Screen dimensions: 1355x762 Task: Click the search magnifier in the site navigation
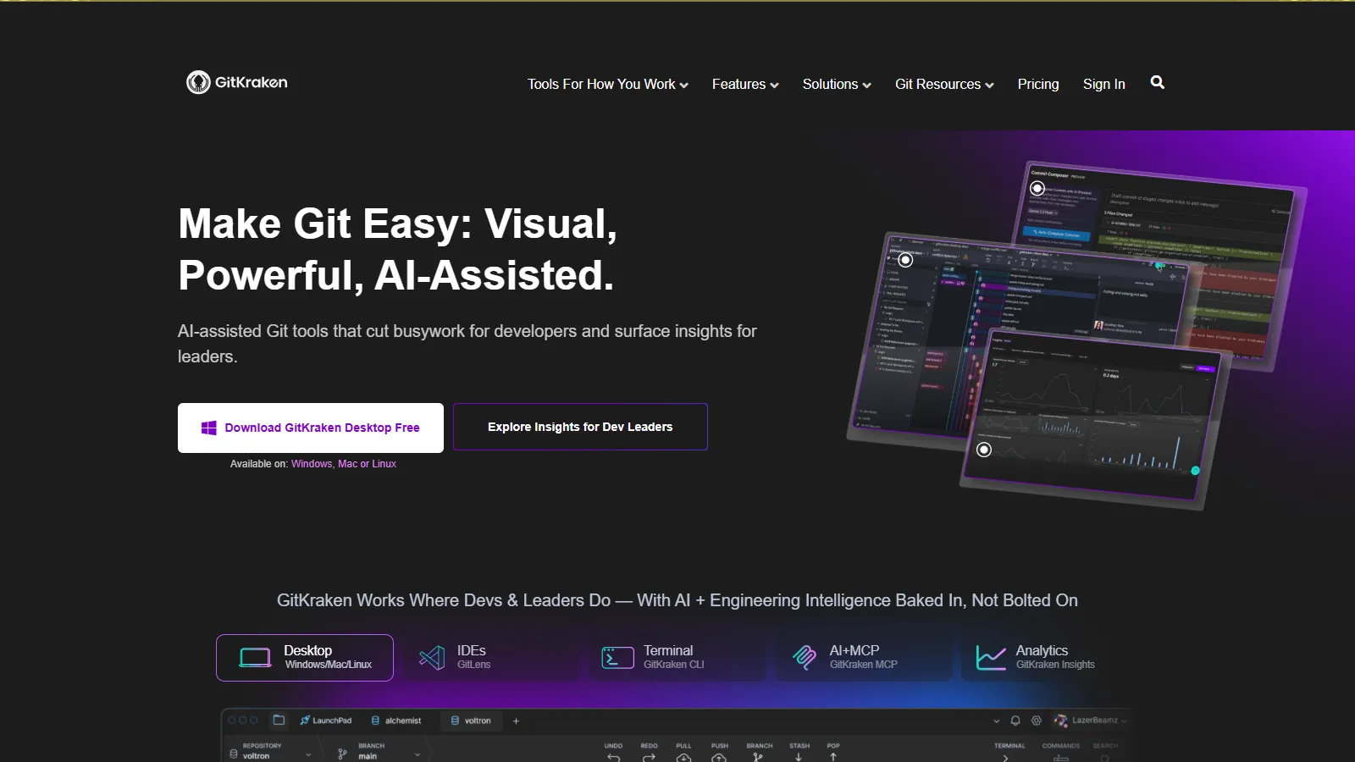(x=1157, y=82)
